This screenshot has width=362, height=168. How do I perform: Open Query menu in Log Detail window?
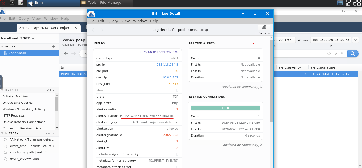[113, 21]
